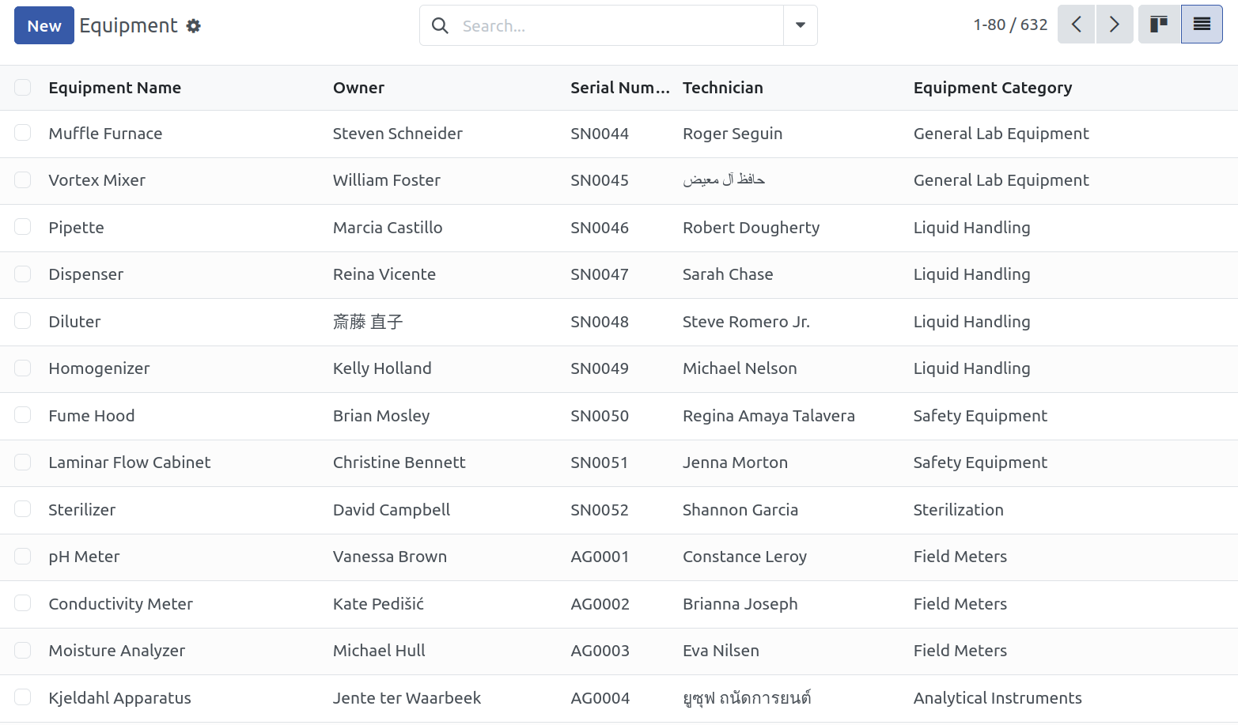The image size is (1238, 725).
Task: Tick the Fume Hood row checkbox
Action: [23, 415]
